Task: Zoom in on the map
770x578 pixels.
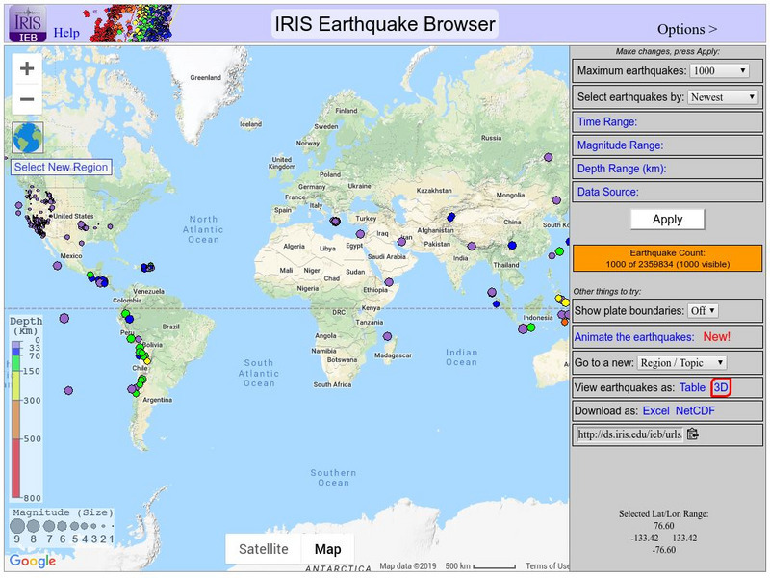Action: tap(27, 68)
